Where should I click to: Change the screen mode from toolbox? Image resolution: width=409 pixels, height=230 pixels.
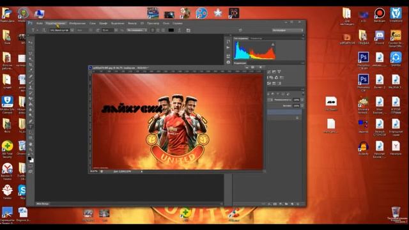(x=31, y=172)
